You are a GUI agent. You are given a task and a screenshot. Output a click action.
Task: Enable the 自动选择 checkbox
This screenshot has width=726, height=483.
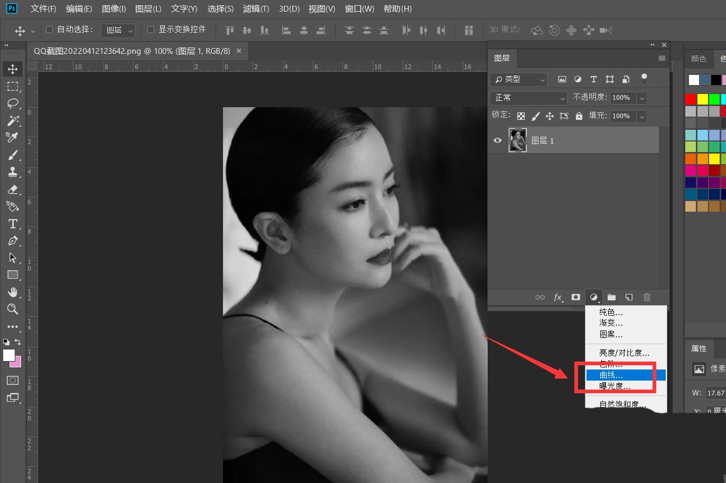tap(49, 30)
